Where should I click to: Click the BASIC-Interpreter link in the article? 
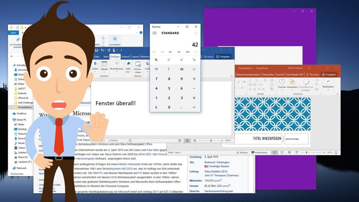[x=130, y=164]
